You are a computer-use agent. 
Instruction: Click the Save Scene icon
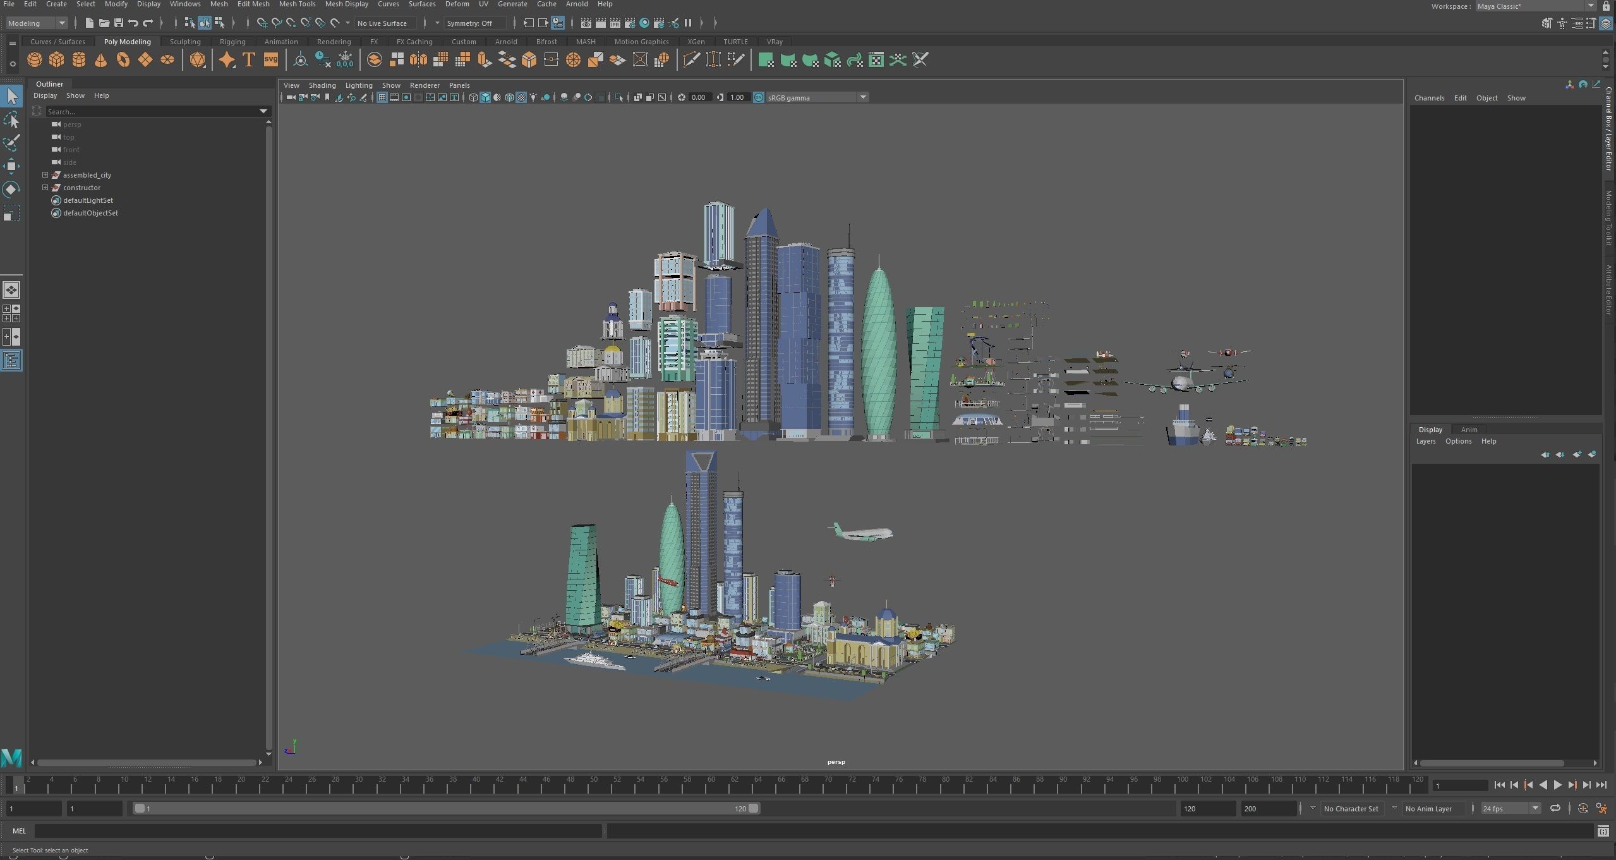click(119, 23)
